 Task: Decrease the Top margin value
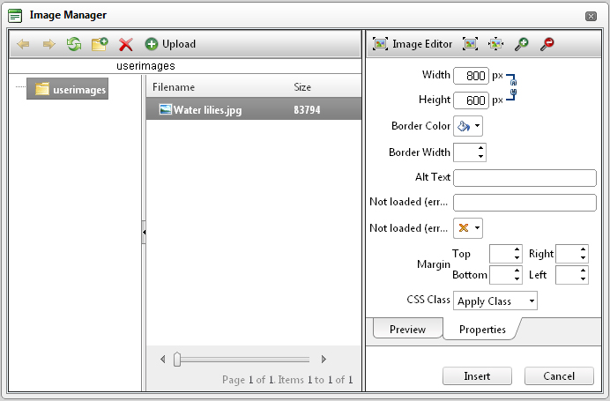point(517,258)
